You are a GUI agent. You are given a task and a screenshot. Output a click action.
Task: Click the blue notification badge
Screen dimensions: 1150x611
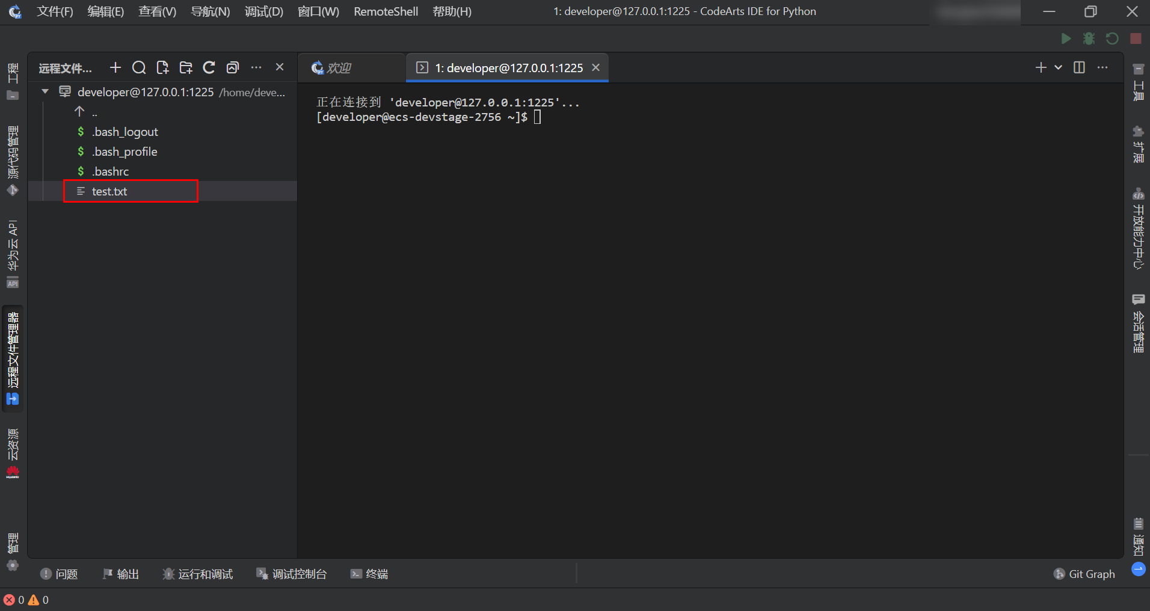click(x=1138, y=569)
